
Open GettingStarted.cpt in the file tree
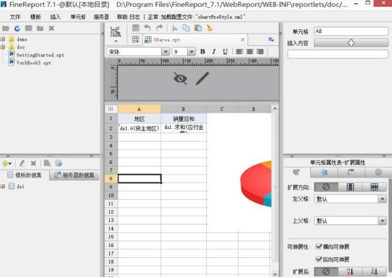[x=40, y=55]
